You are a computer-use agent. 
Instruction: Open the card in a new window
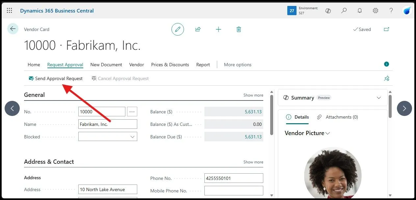[x=387, y=29]
